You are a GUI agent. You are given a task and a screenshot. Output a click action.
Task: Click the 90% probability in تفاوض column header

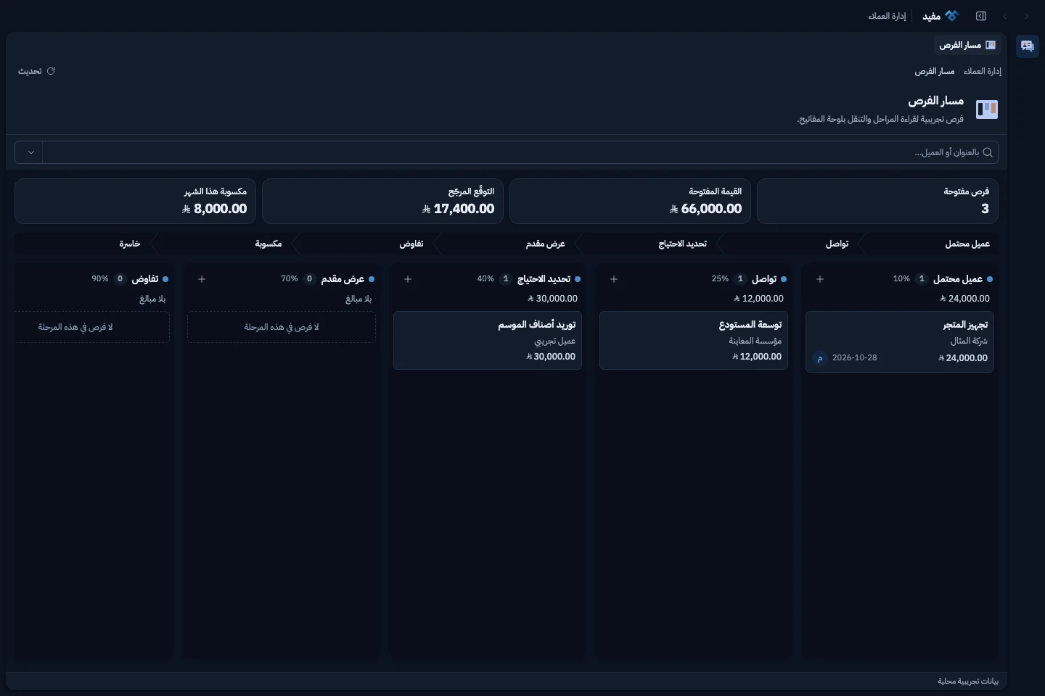tap(100, 279)
